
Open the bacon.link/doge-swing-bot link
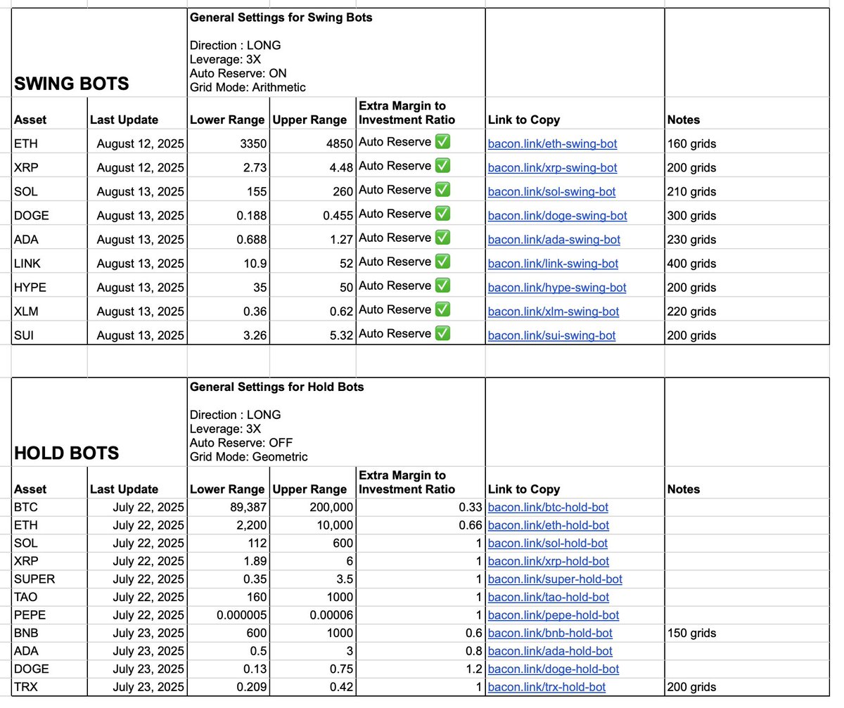pos(557,216)
